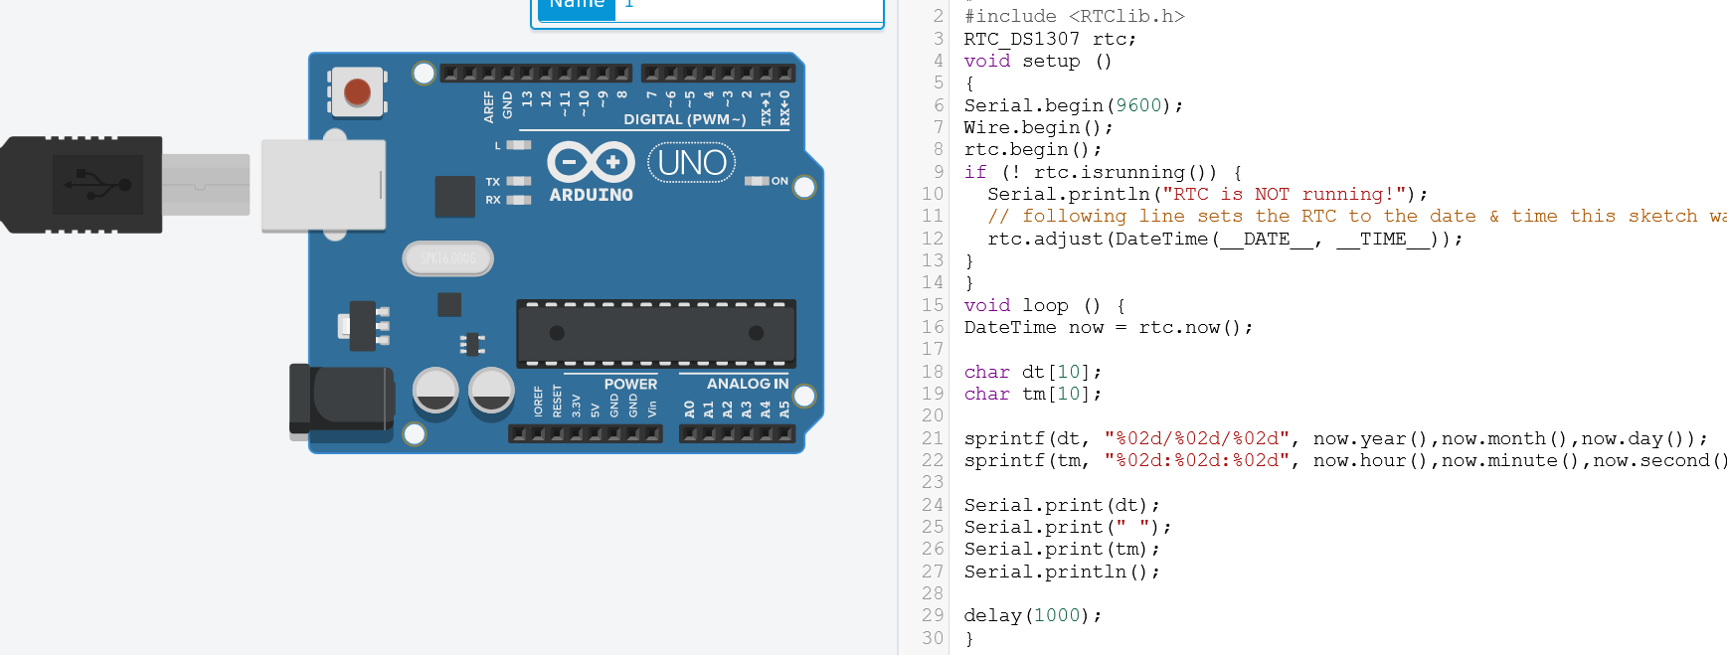Click the "// following line sets" comment
Screen dimensions: 1727x655
[1357, 216]
